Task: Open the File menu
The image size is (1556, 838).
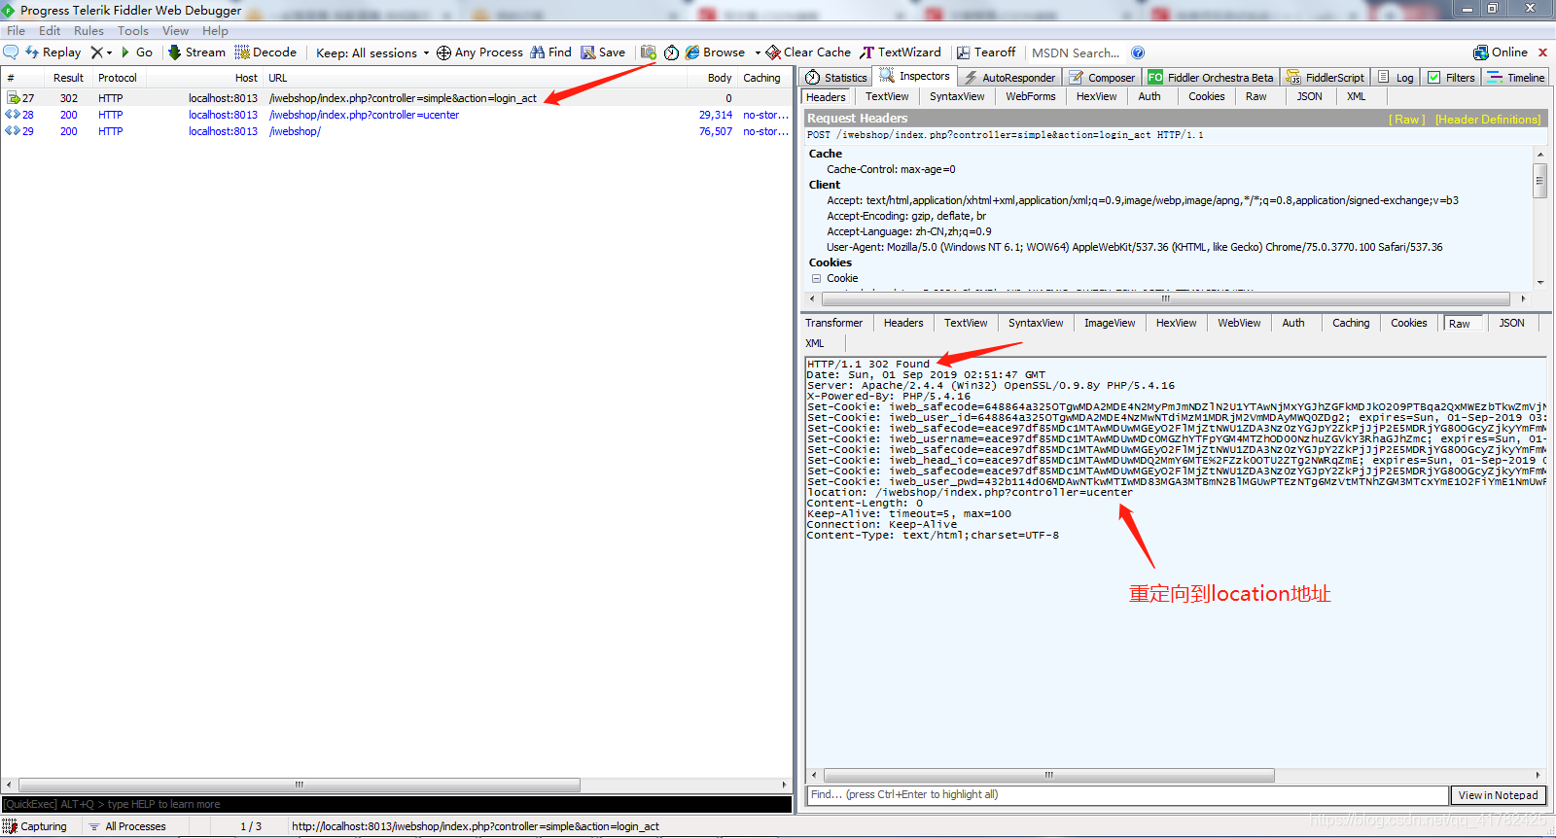Action: (17, 31)
